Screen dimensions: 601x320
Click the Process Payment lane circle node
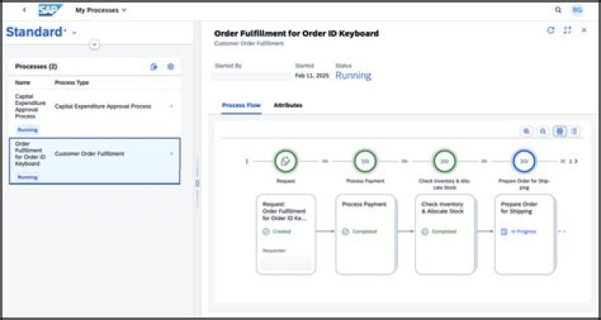(x=366, y=161)
